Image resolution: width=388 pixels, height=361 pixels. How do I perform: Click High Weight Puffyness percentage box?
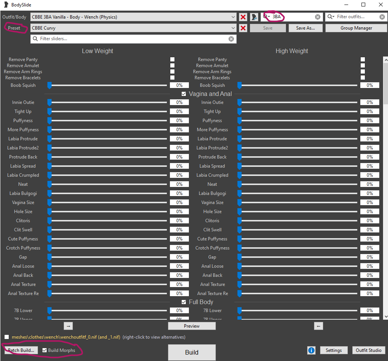370,121
